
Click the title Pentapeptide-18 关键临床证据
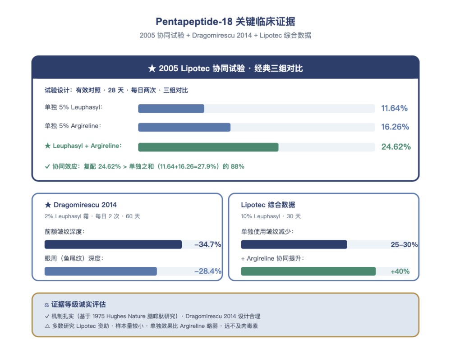(225, 22)
